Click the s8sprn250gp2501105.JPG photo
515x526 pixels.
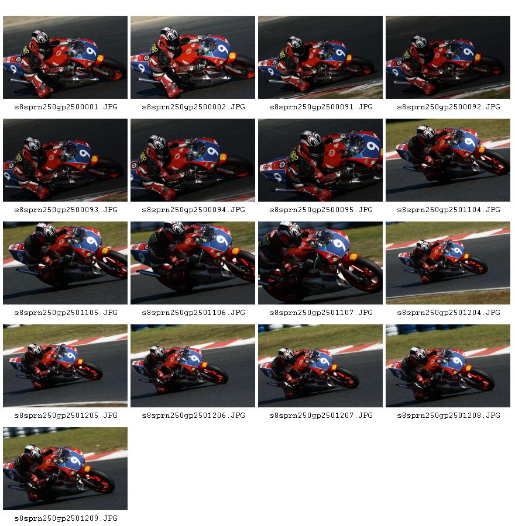click(x=65, y=263)
